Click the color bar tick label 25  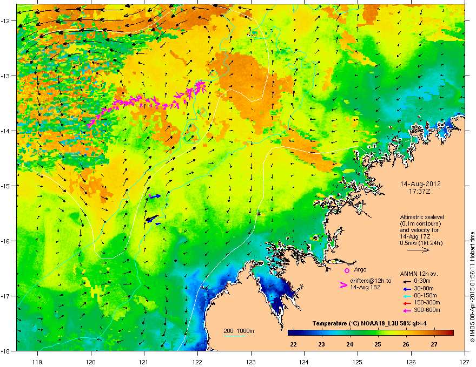(378, 344)
